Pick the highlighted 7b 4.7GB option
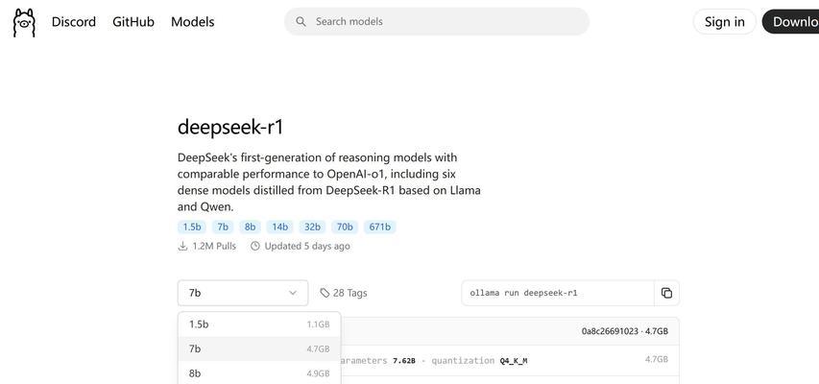The width and height of the screenshot is (819, 384). [x=259, y=349]
